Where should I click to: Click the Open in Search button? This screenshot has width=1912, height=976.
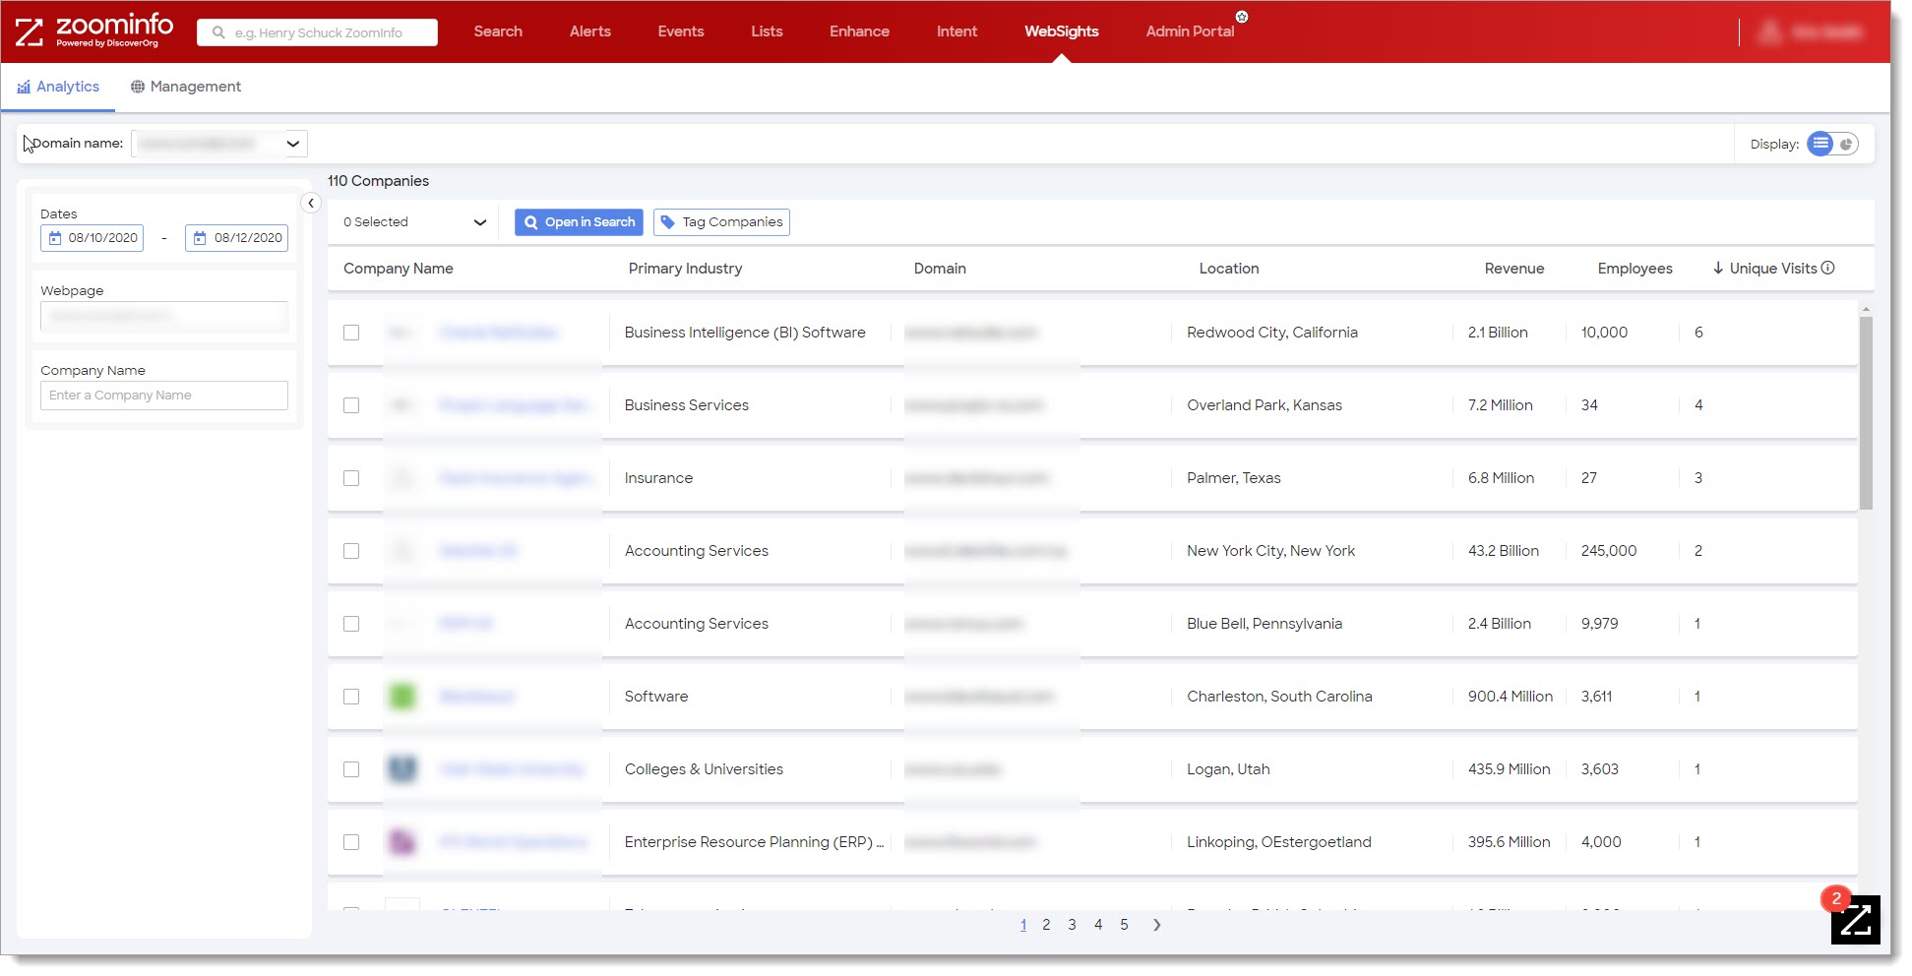tap(579, 221)
